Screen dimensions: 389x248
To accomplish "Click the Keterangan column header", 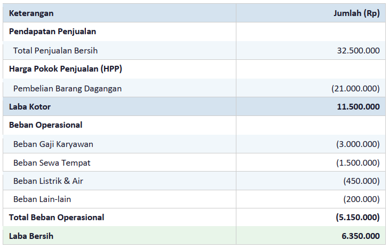I will click(31, 13).
